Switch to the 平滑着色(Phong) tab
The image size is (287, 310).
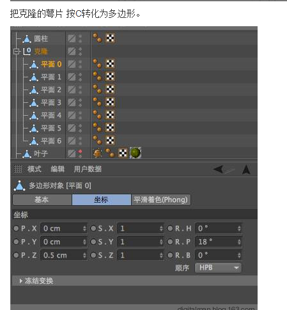tap(161, 200)
